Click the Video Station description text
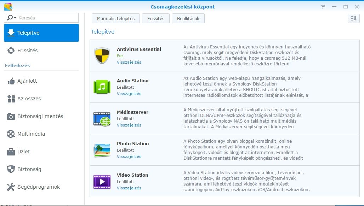The width and height of the screenshot is (364, 206). 246,181
